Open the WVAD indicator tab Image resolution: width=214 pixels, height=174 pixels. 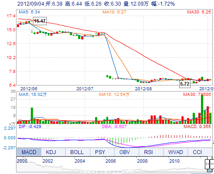click(175, 152)
